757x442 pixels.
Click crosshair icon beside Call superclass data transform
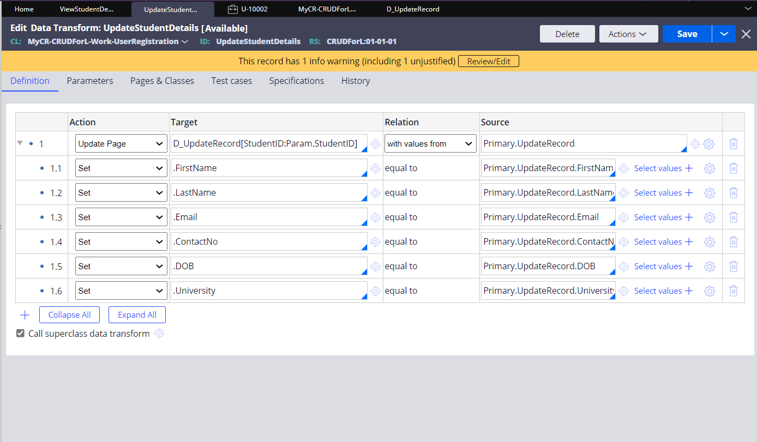coord(159,333)
